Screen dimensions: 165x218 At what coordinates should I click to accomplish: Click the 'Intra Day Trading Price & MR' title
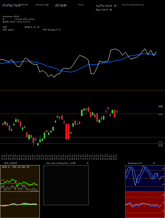click(61, 163)
